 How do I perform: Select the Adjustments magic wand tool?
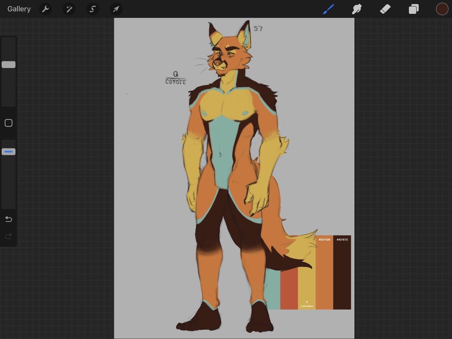click(x=69, y=9)
